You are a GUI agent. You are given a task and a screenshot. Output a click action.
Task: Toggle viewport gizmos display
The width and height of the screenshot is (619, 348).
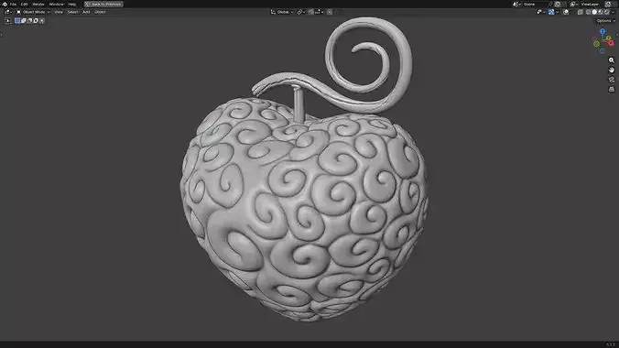point(551,12)
